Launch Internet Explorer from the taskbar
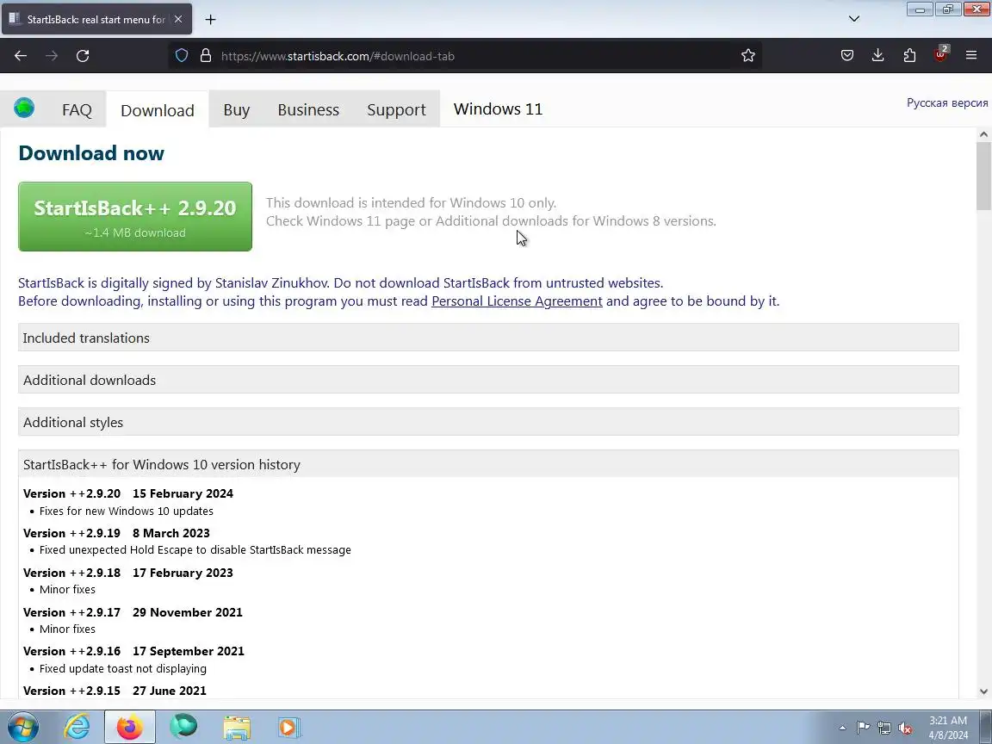This screenshot has height=744, width=992. [x=77, y=727]
